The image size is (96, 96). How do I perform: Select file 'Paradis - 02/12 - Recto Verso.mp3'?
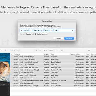(24, 59)
